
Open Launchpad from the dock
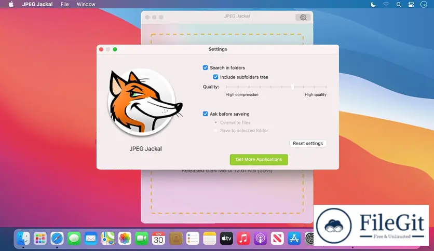(40, 238)
